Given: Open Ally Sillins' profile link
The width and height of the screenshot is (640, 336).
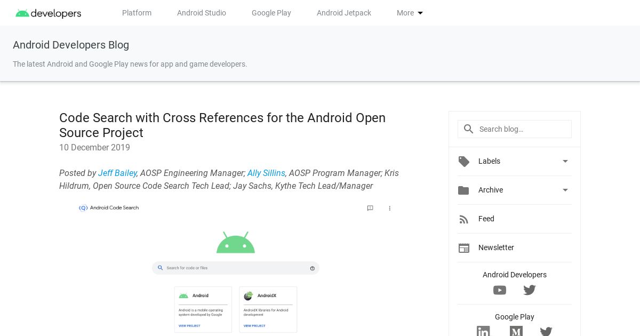Looking at the screenshot, I should click(x=266, y=173).
